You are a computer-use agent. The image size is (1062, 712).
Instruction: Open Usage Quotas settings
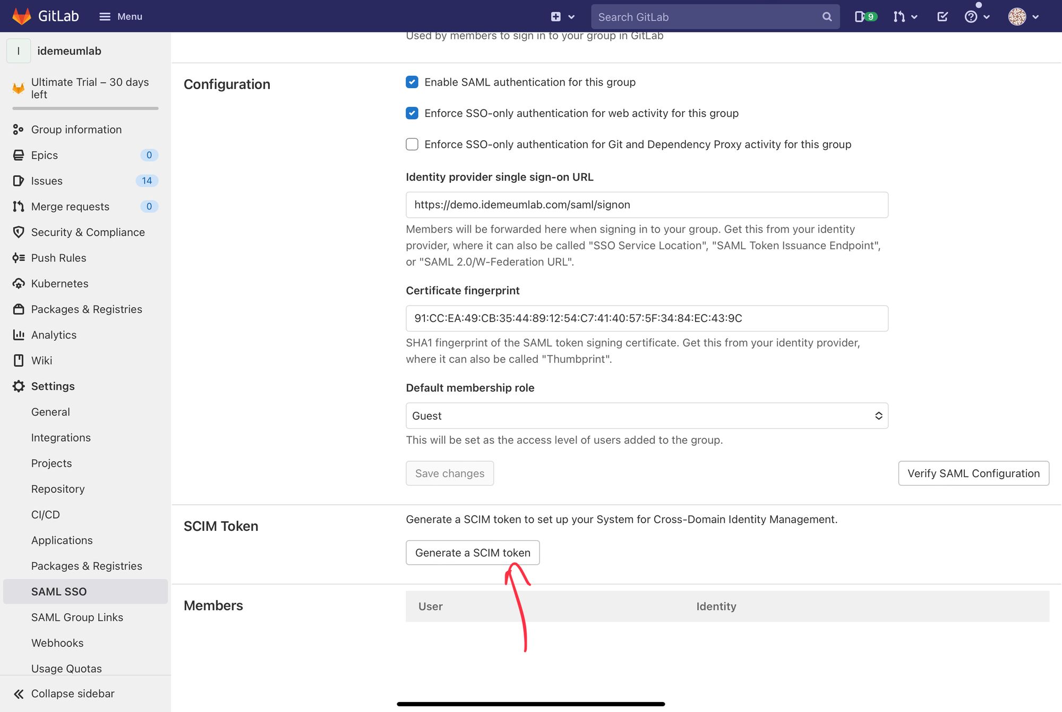click(x=66, y=668)
